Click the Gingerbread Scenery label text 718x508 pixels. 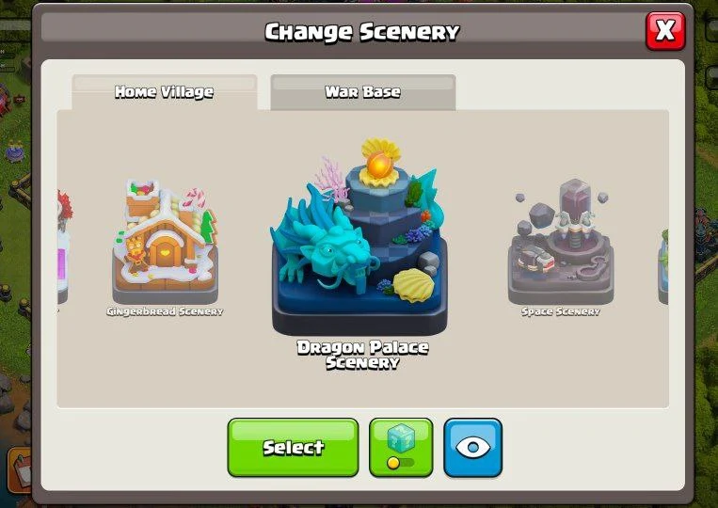[165, 311]
